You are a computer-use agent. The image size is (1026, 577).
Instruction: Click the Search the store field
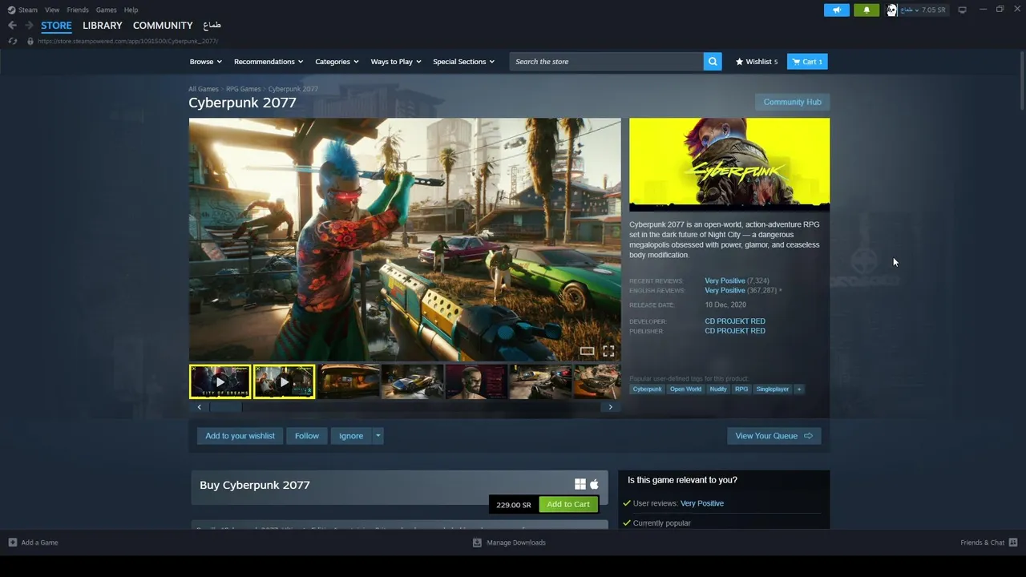pyautogui.click(x=607, y=62)
